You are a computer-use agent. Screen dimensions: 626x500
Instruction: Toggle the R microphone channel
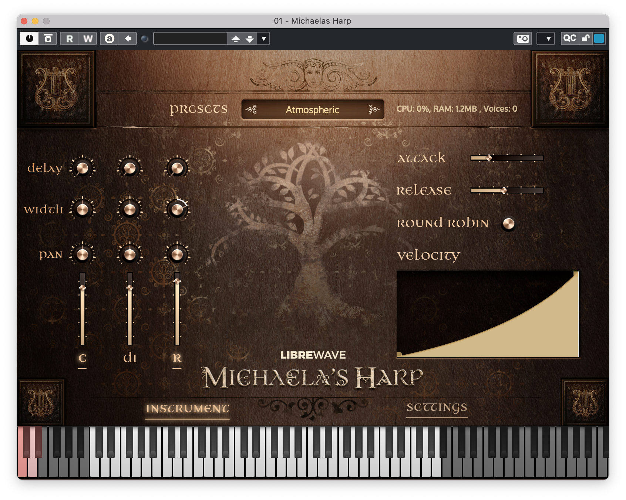coord(177,359)
